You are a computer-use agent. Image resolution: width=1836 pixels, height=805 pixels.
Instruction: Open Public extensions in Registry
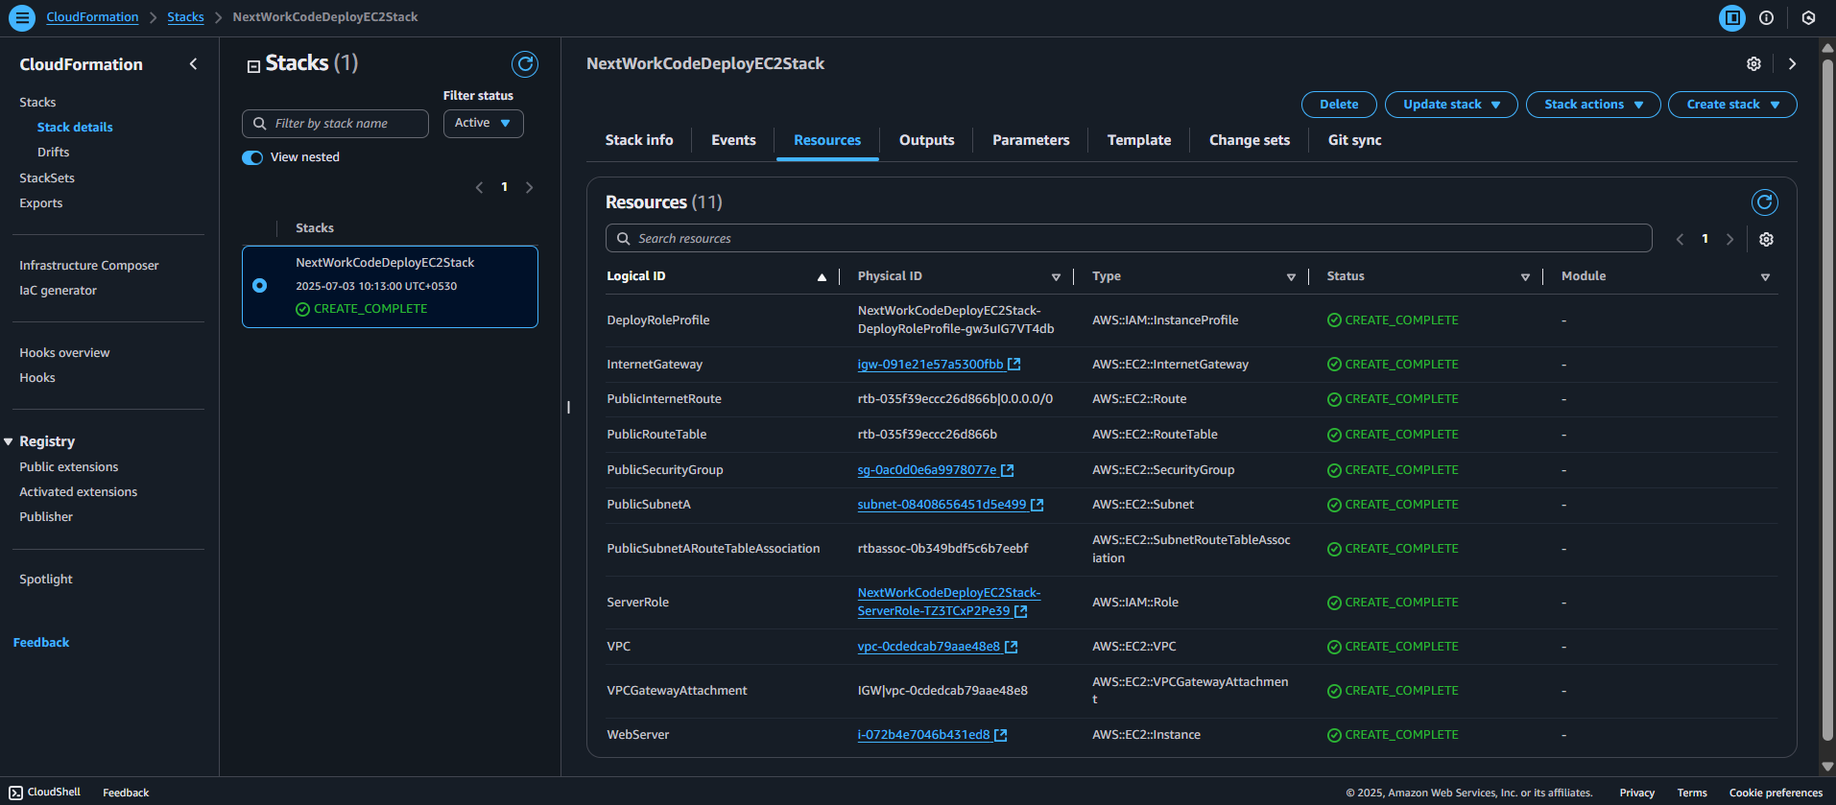pyautogui.click(x=69, y=467)
